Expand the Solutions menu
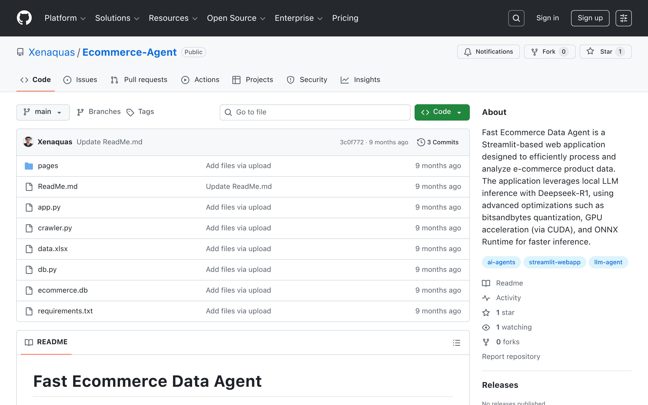Screen dimensions: 648x405 (117, 18)
